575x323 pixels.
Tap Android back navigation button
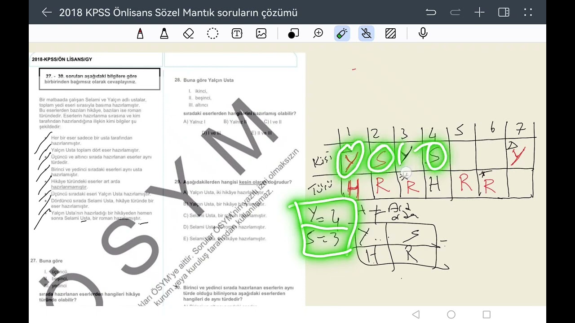pyautogui.click(x=416, y=314)
